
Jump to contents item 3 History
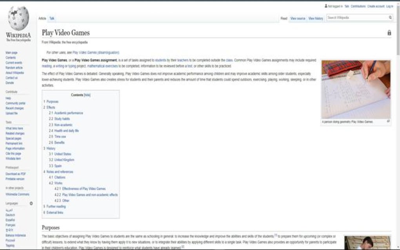[x=49, y=149]
